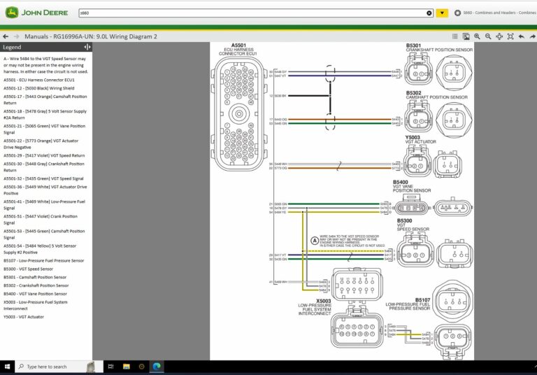
Task: Open Microsoft Edge from the taskbar
Action: [157, 367]
